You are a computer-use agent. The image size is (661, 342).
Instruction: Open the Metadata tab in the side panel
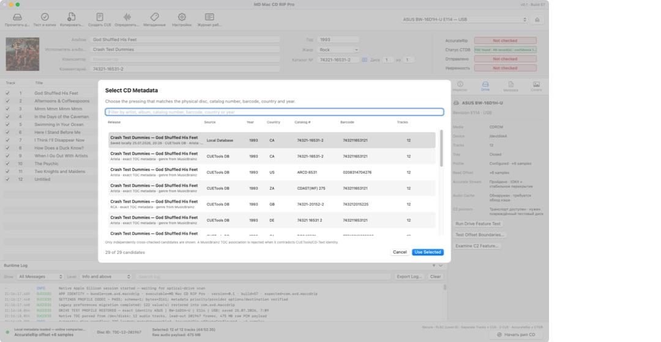(x=510, y=86)
